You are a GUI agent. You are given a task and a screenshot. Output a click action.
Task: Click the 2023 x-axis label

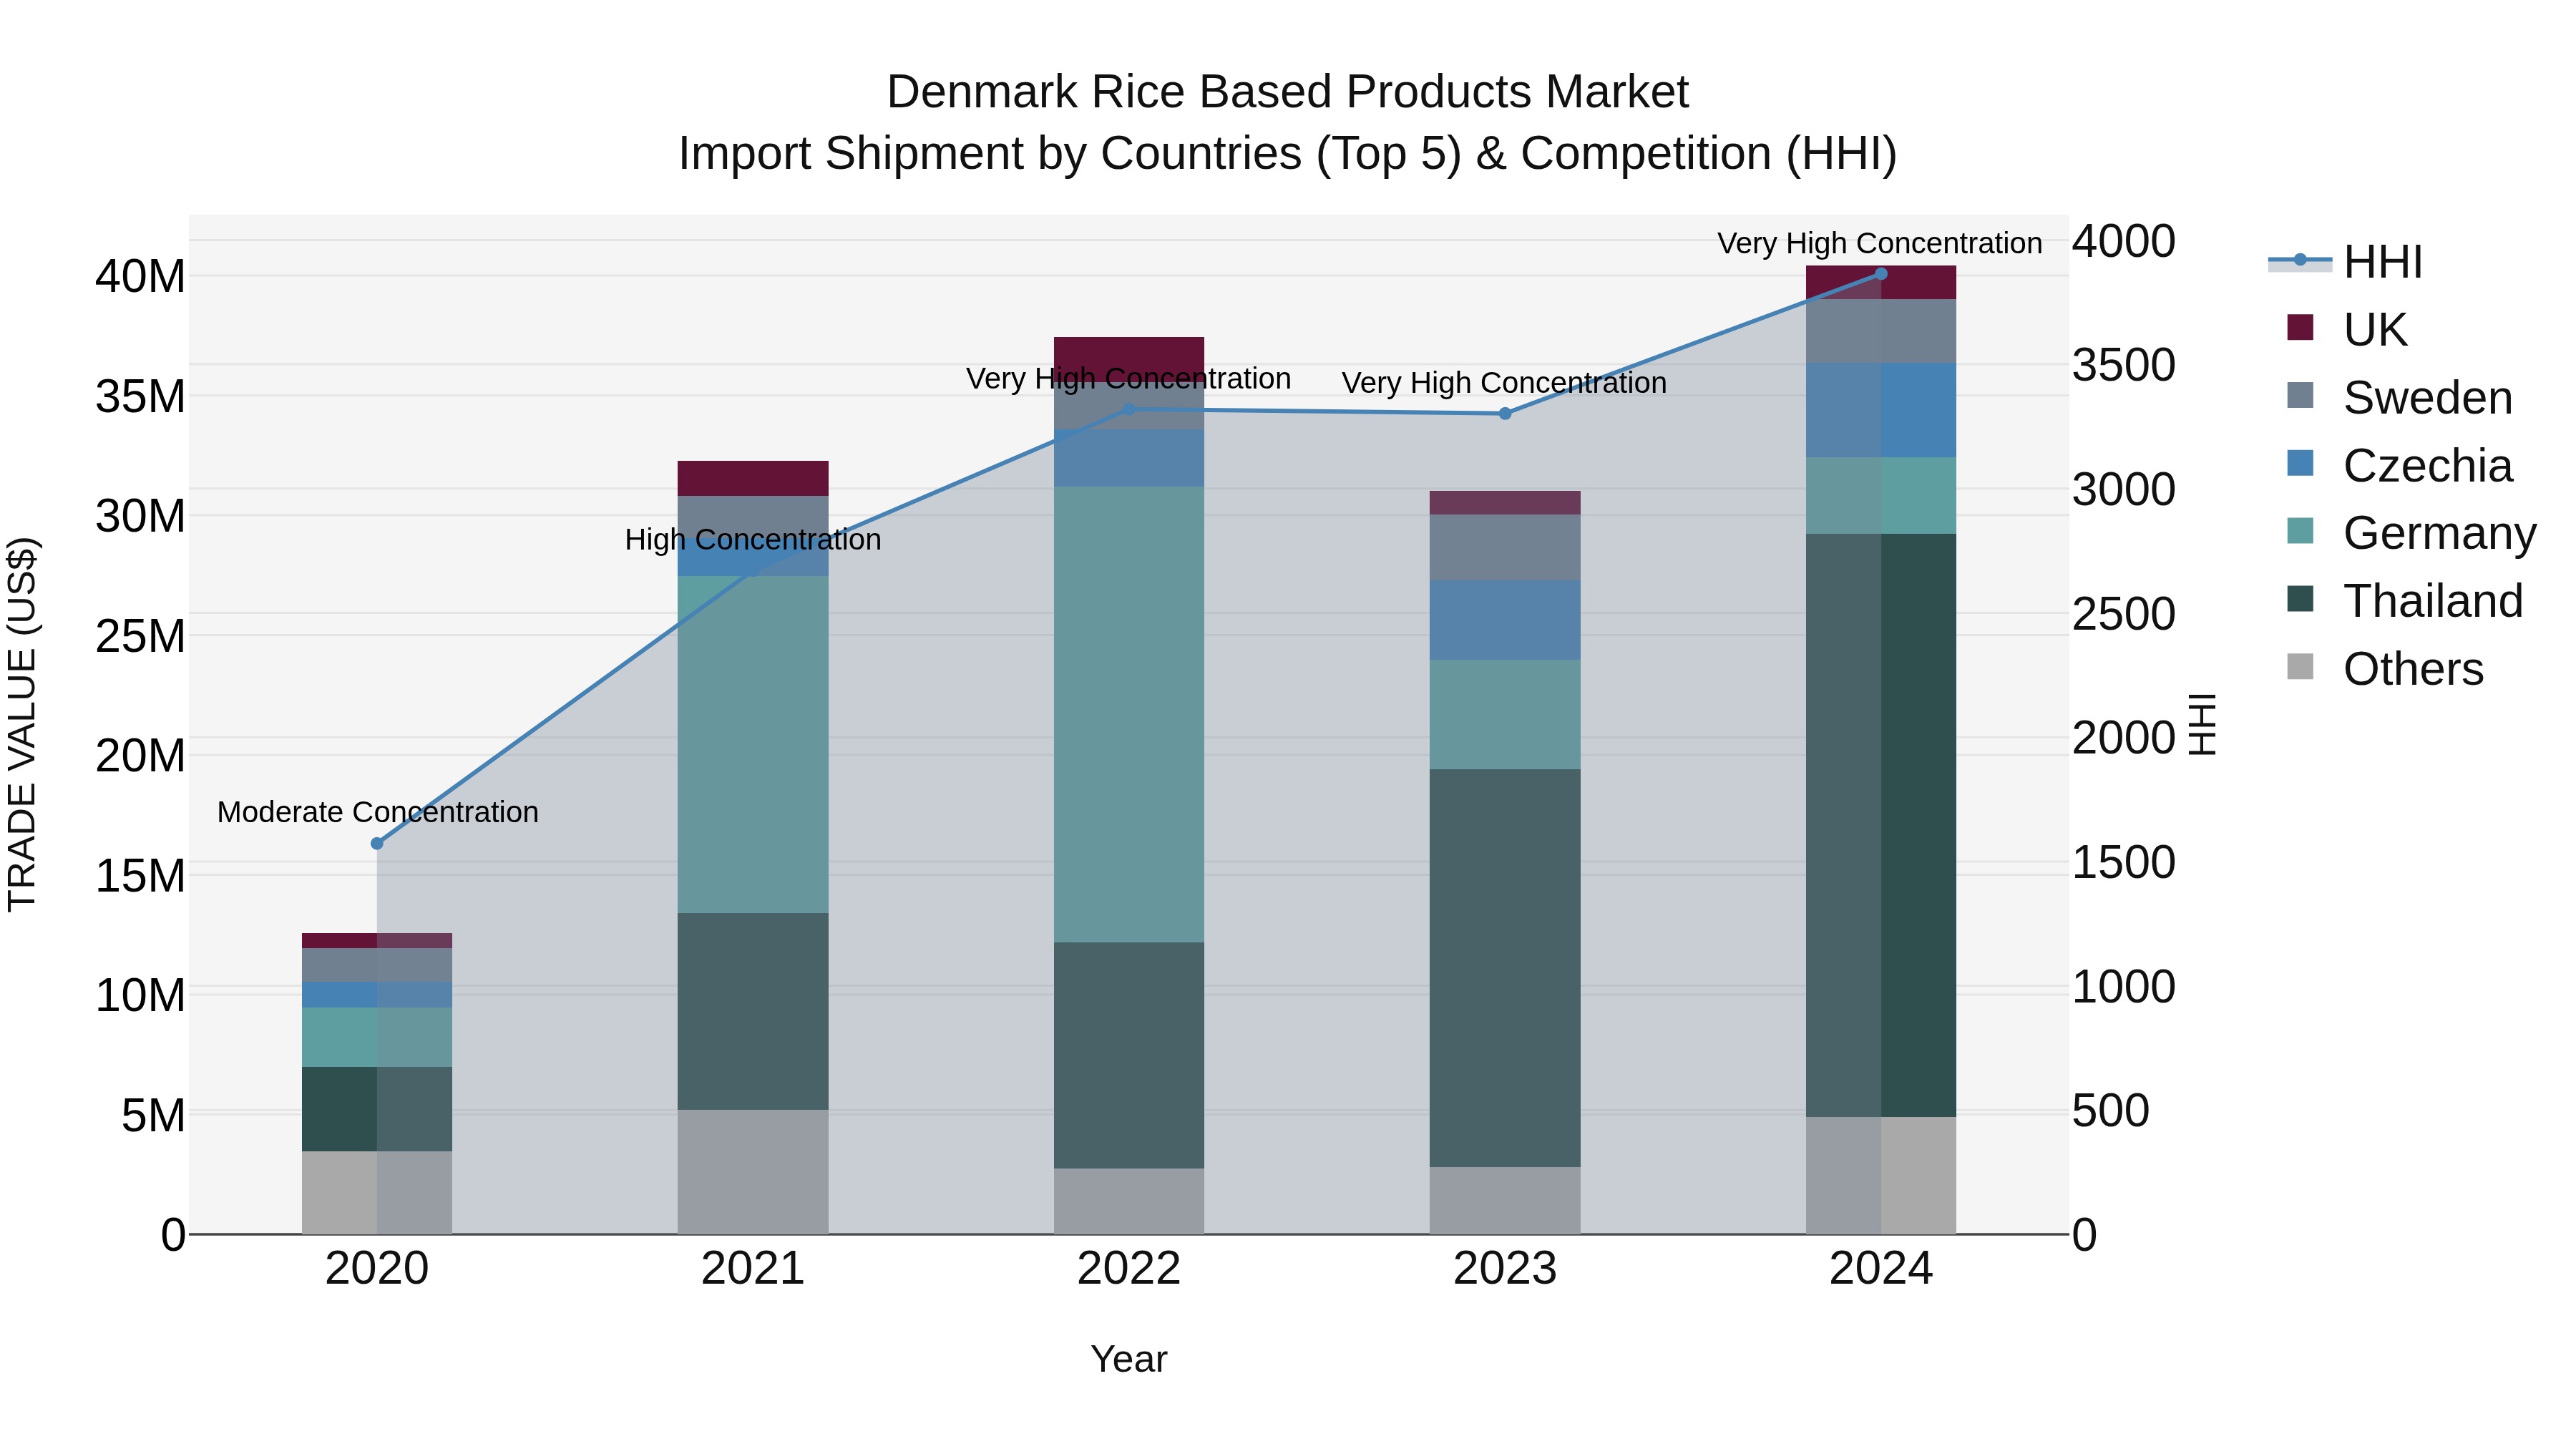coord(1505,1269)
